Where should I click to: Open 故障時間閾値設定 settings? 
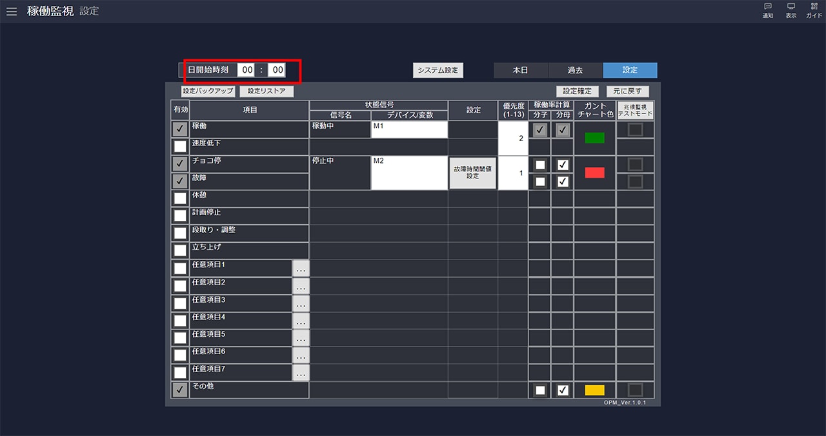click(472, 173)
